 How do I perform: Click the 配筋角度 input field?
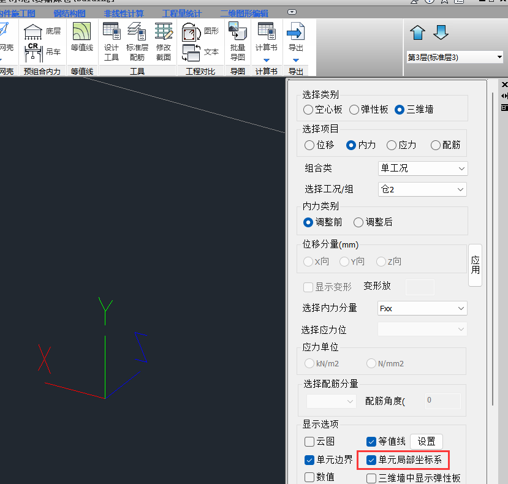point(443,401)
